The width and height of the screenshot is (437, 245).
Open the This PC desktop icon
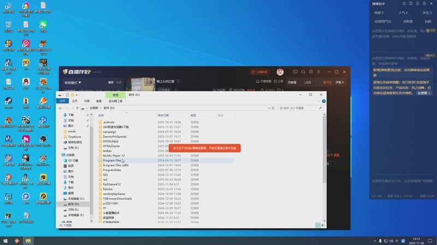tap(8, 8)
